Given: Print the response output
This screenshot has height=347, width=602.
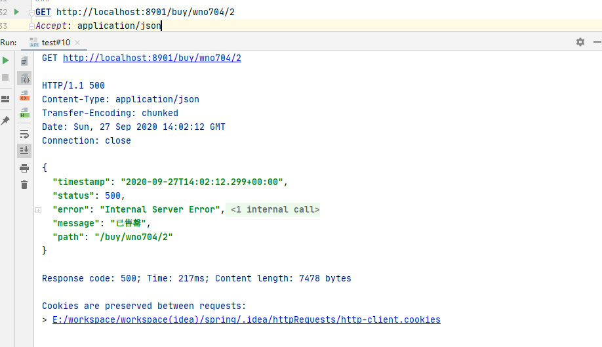Looking at the screenshot, I should pos(24,168).
